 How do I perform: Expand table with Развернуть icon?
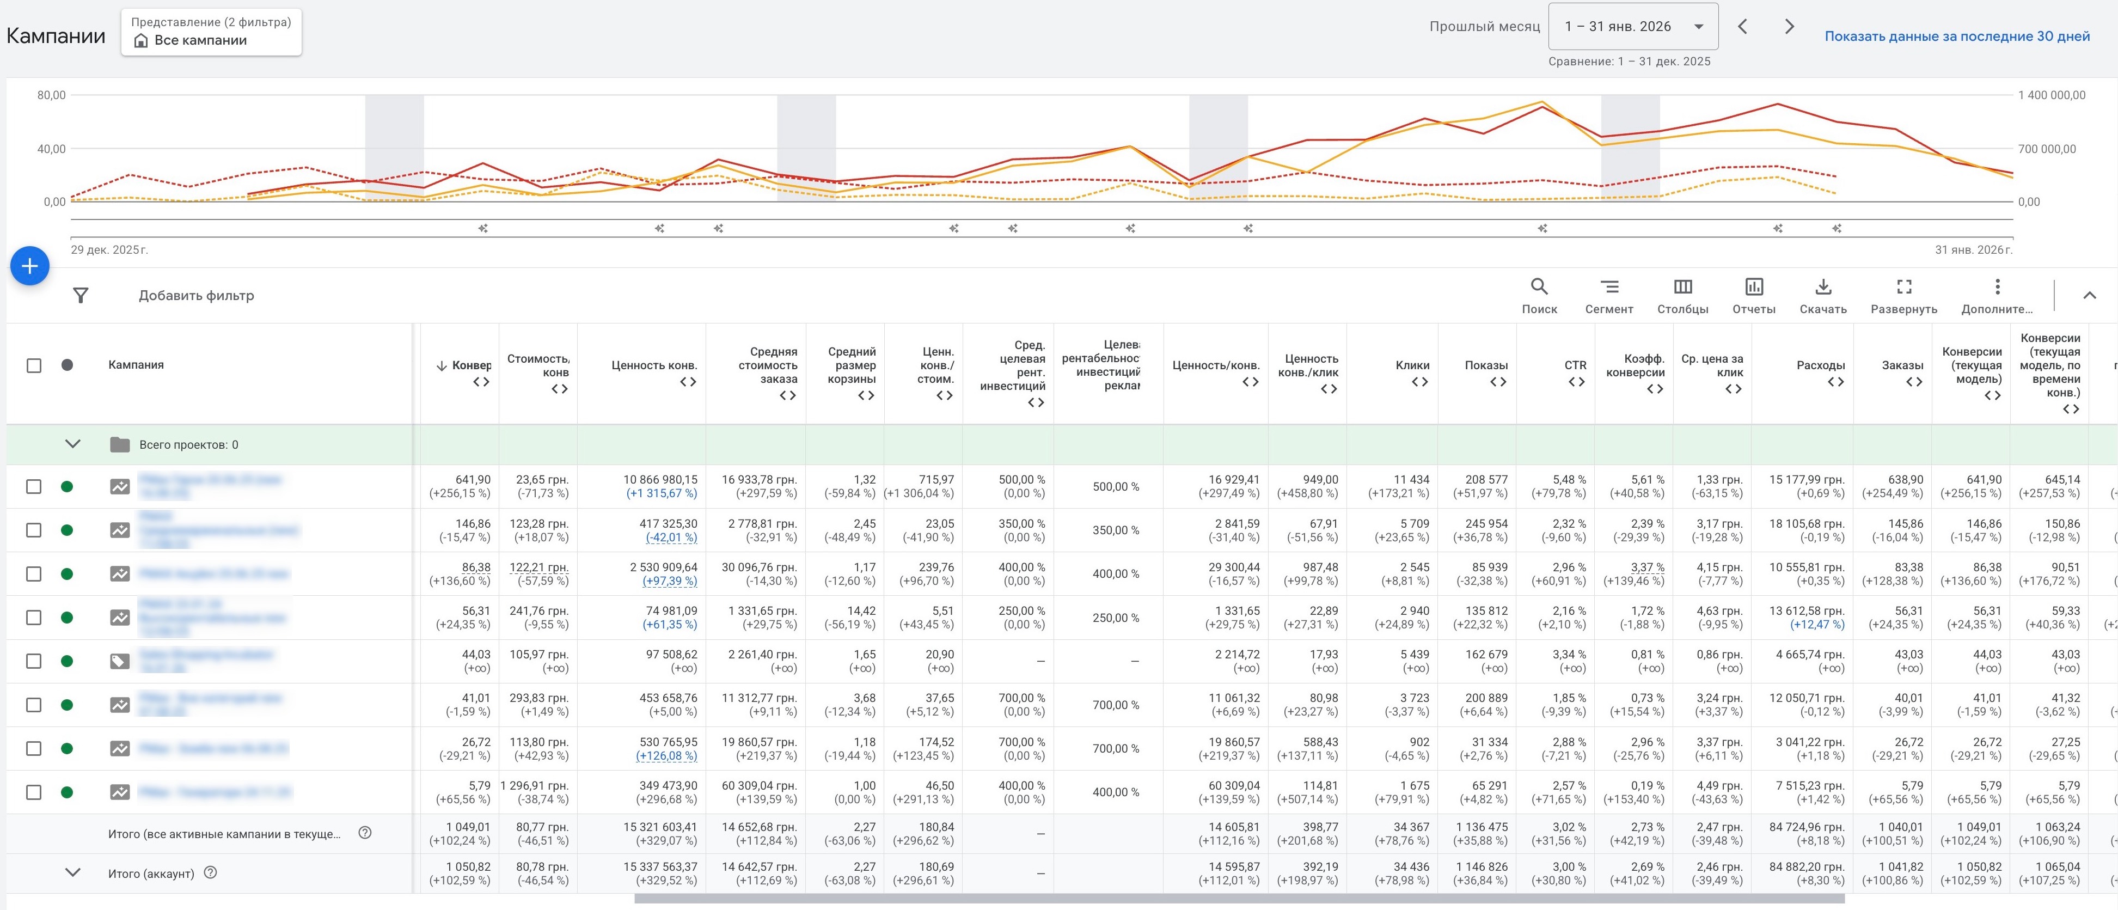1903,295
